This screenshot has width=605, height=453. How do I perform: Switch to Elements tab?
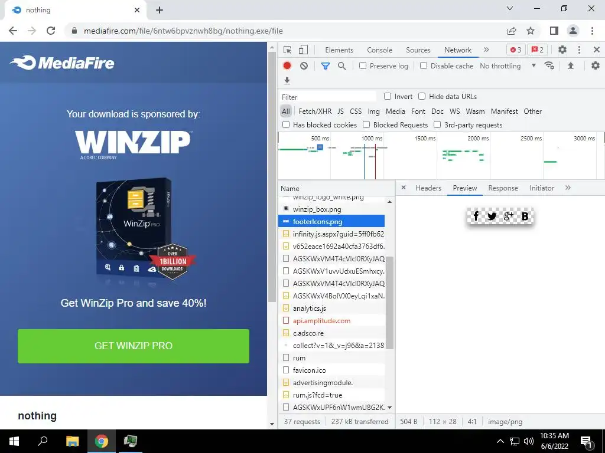(x=339, y=50)
